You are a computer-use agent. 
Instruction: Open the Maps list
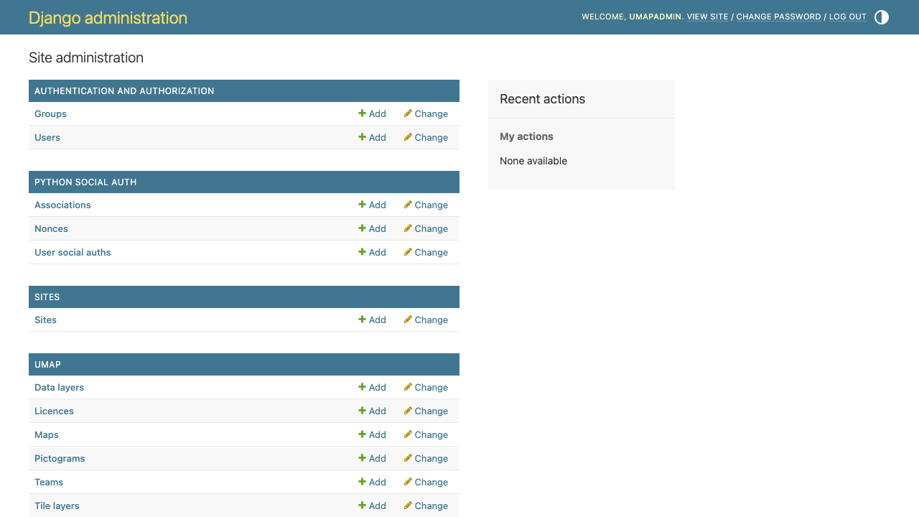[47, 434]
